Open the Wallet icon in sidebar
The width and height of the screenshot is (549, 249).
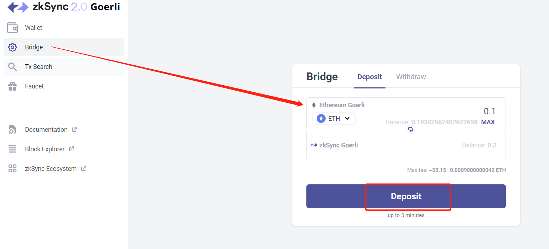click(12, 28)
